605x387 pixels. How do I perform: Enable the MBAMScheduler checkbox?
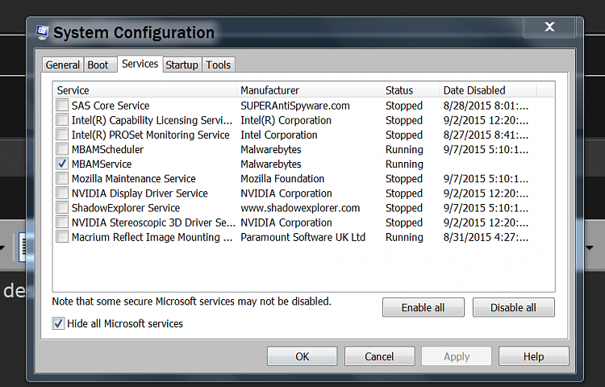pyautogui.click(x=62, y=149)
